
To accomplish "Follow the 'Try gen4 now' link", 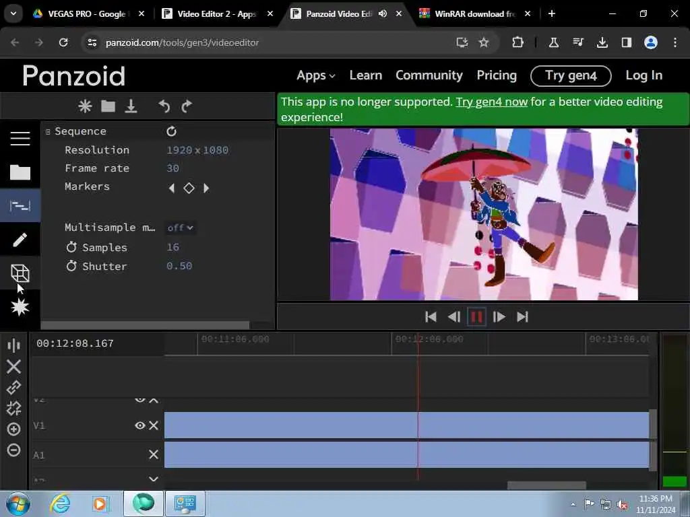I will (x=491, y=102).
